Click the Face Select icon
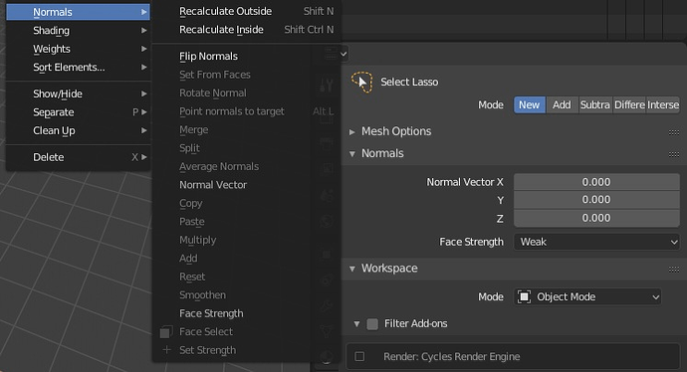Image resolution: width=687 pixels, height=372 pixels. pyautogui.click(x=166, y=332)
